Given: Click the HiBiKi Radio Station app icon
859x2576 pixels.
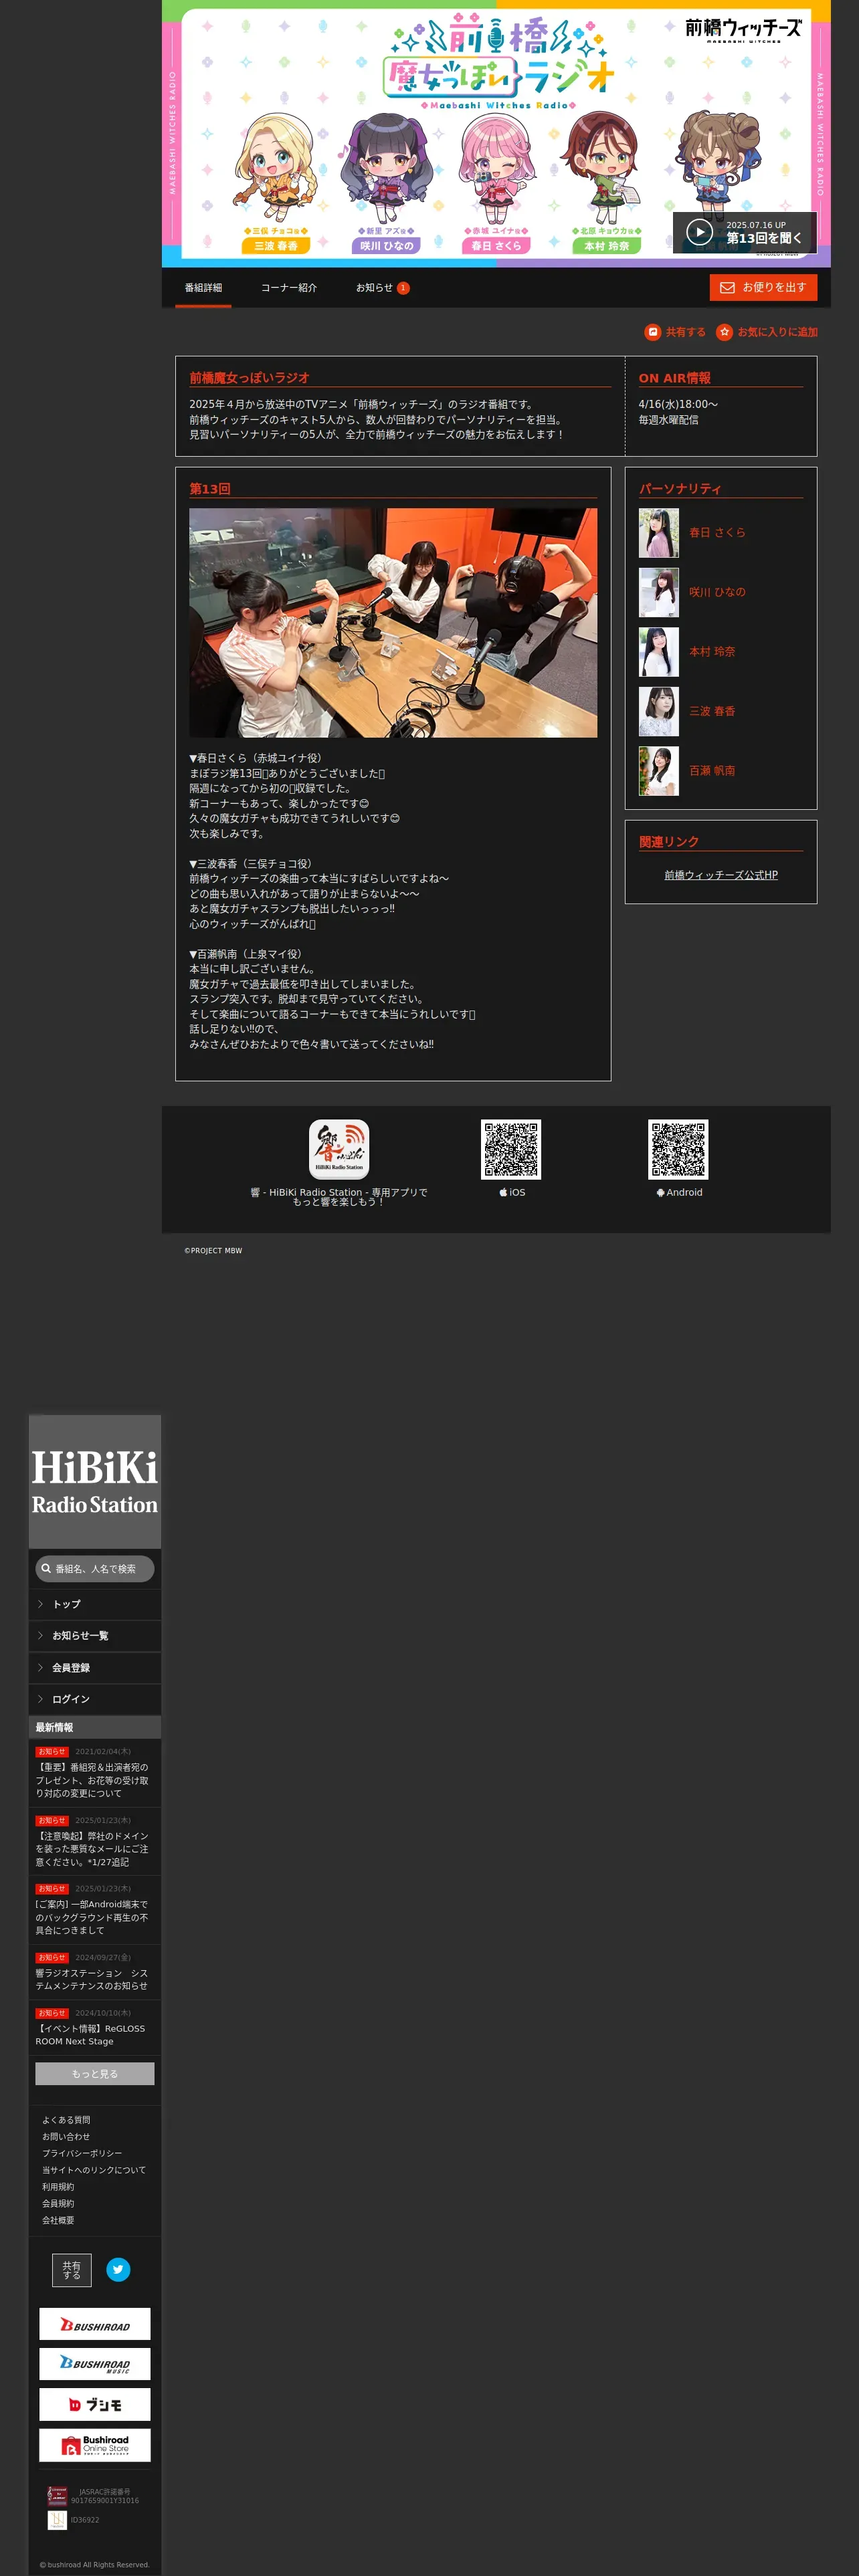Looking at the screenshot, I should pos(339,1149).
